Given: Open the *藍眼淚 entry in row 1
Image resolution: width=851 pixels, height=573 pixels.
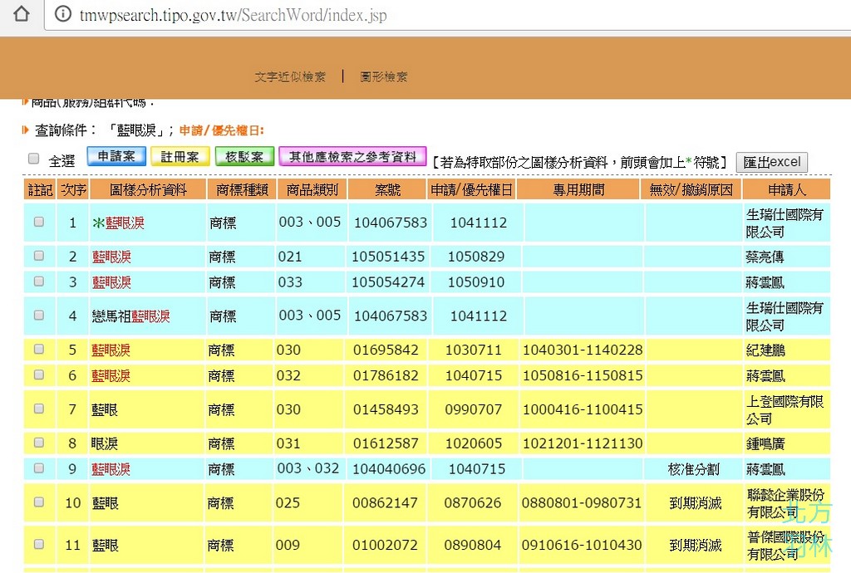Looking at the screenshot, I should (x=118, y=223).
